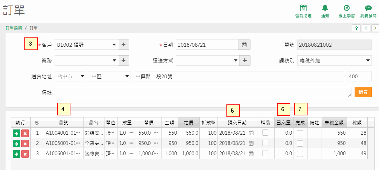Go to next record arrow

point(375,28)
